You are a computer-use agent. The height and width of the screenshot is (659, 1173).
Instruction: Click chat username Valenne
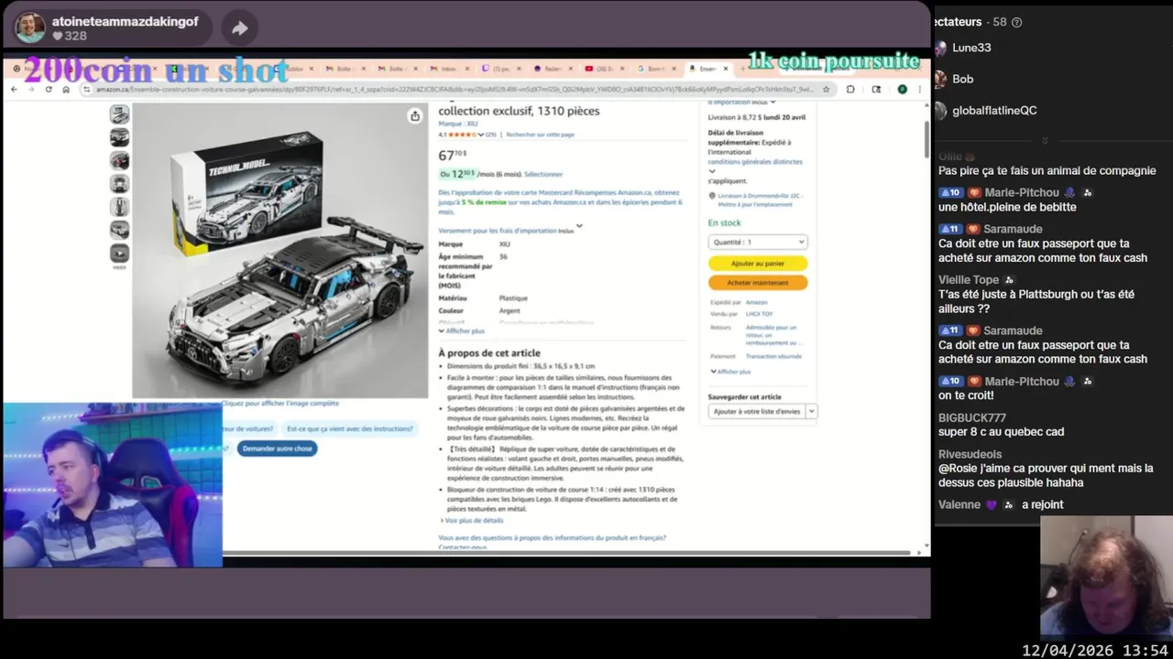coord(959,504)
